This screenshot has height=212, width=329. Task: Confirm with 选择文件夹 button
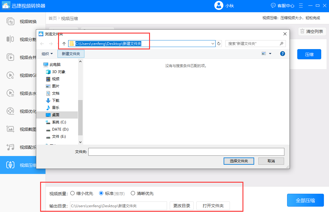coord(239,161)
